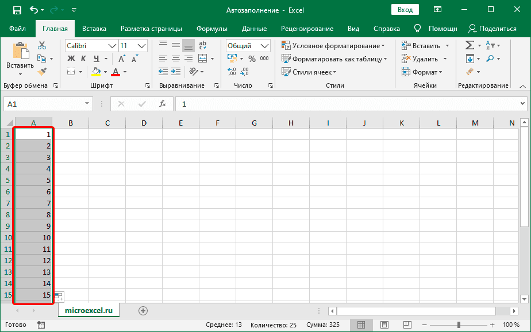Screen dimensions: 531x332
Task: Click the Вход sign-in button
Action: coord(405,10)
